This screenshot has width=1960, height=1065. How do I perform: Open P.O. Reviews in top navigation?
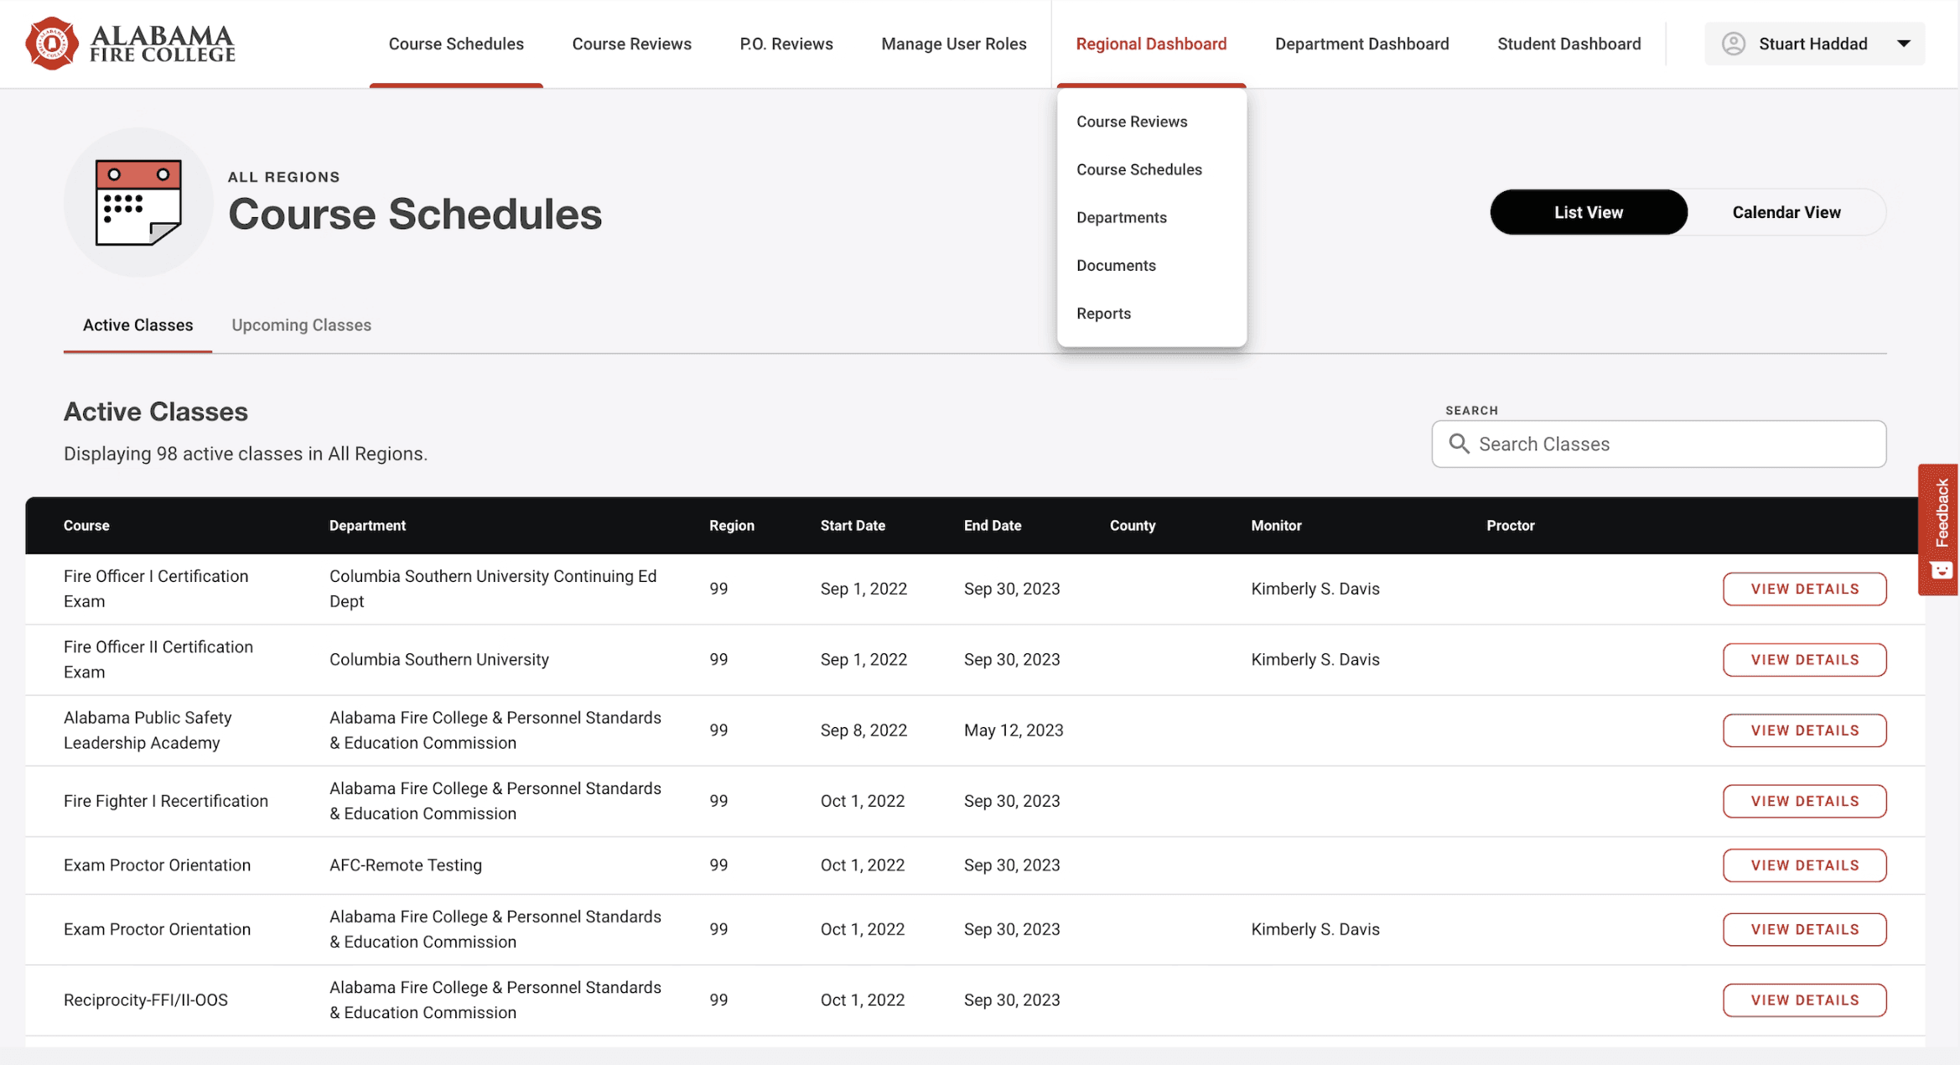[786, 44]
